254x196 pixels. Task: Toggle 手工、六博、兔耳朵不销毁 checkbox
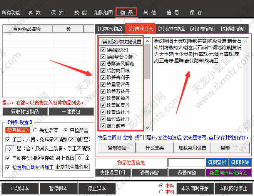pos(8,140)
